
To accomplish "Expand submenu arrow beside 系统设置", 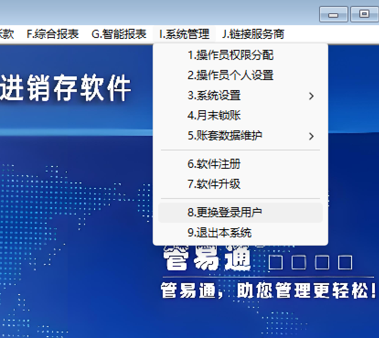I will point(311,96).
